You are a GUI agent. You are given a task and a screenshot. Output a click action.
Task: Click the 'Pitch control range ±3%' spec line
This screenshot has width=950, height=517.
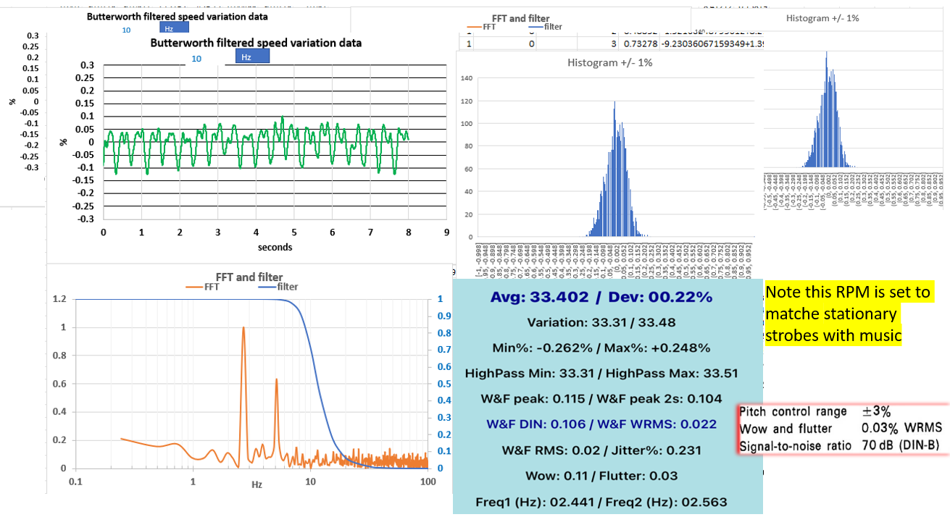814,411
